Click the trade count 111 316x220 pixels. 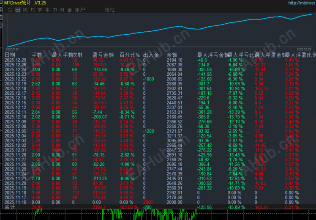(x=76, y=193)
